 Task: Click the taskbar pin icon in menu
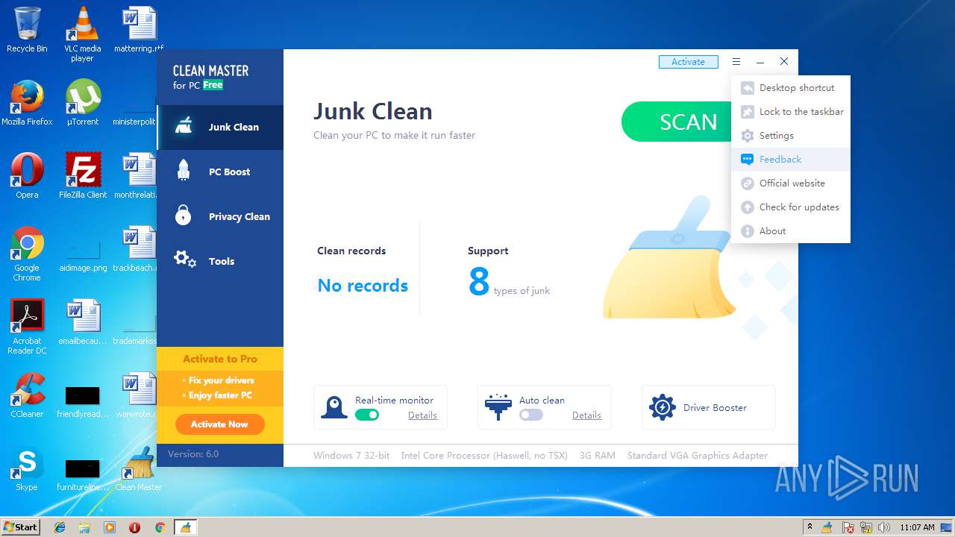[747, 112]
